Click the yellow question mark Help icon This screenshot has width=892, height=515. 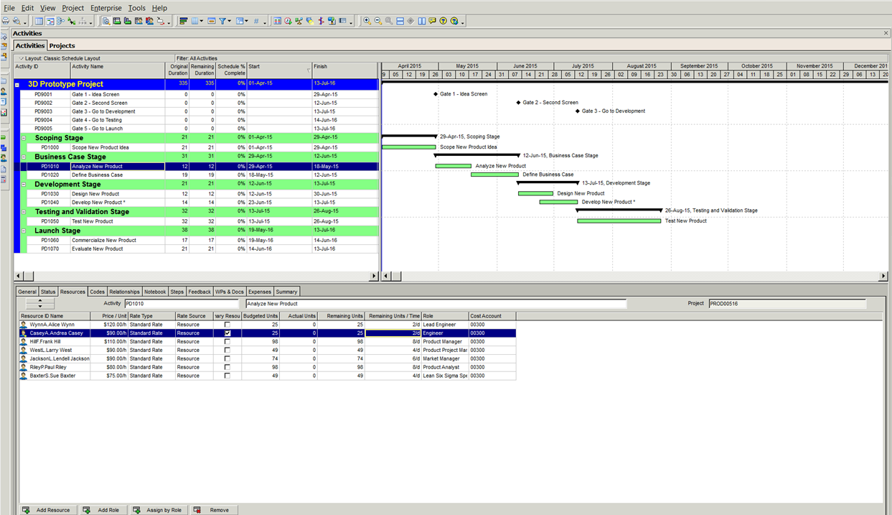[x=443, y=21]
